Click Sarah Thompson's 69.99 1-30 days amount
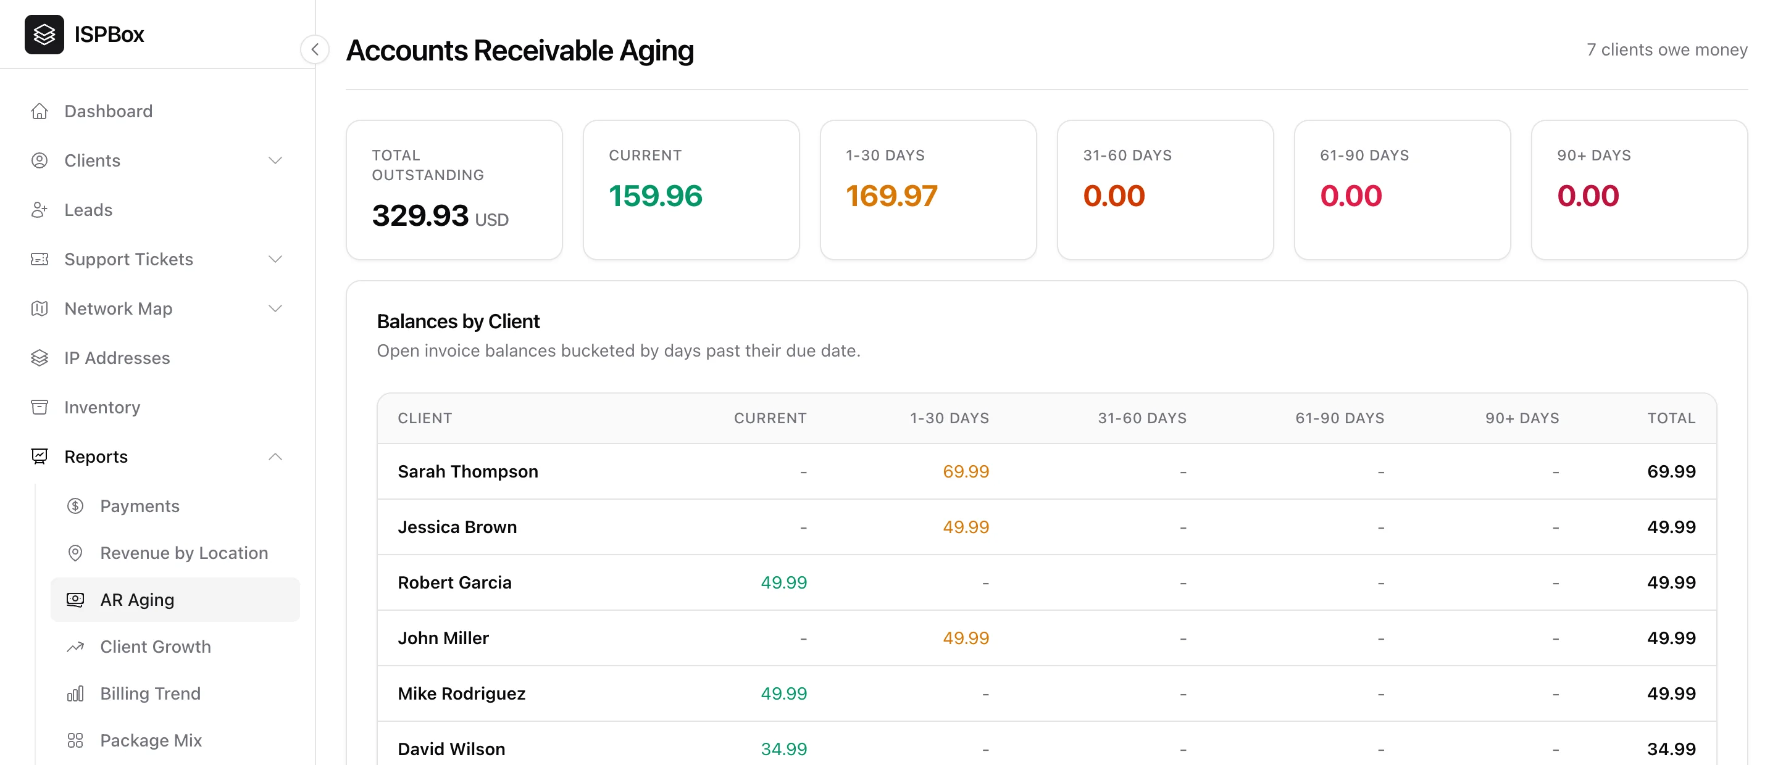Viewport: 1778px width, 765px height. click(966, 471)
